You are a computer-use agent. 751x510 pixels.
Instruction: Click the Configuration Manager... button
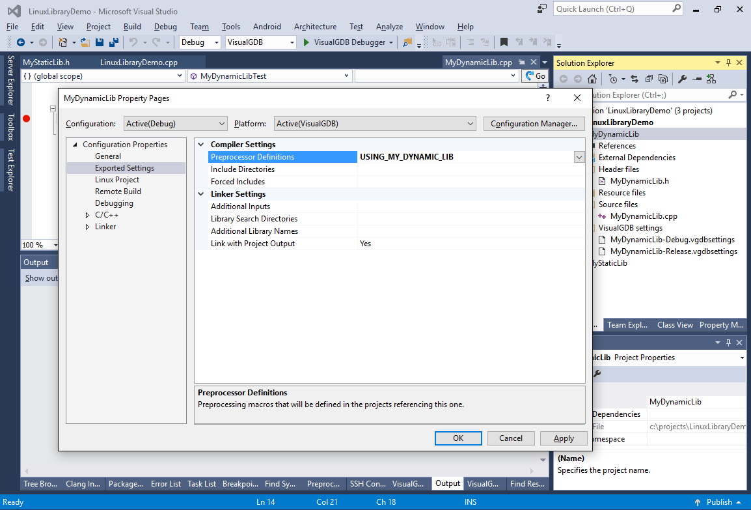534,124
